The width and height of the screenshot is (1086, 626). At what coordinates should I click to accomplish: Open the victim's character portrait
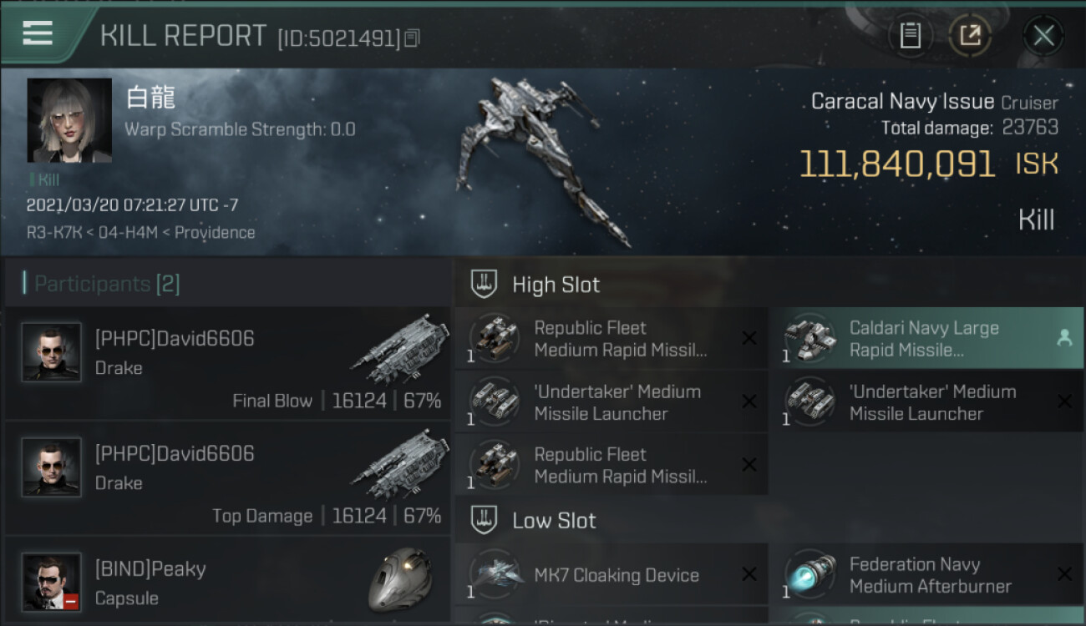[x=69, y=121]
